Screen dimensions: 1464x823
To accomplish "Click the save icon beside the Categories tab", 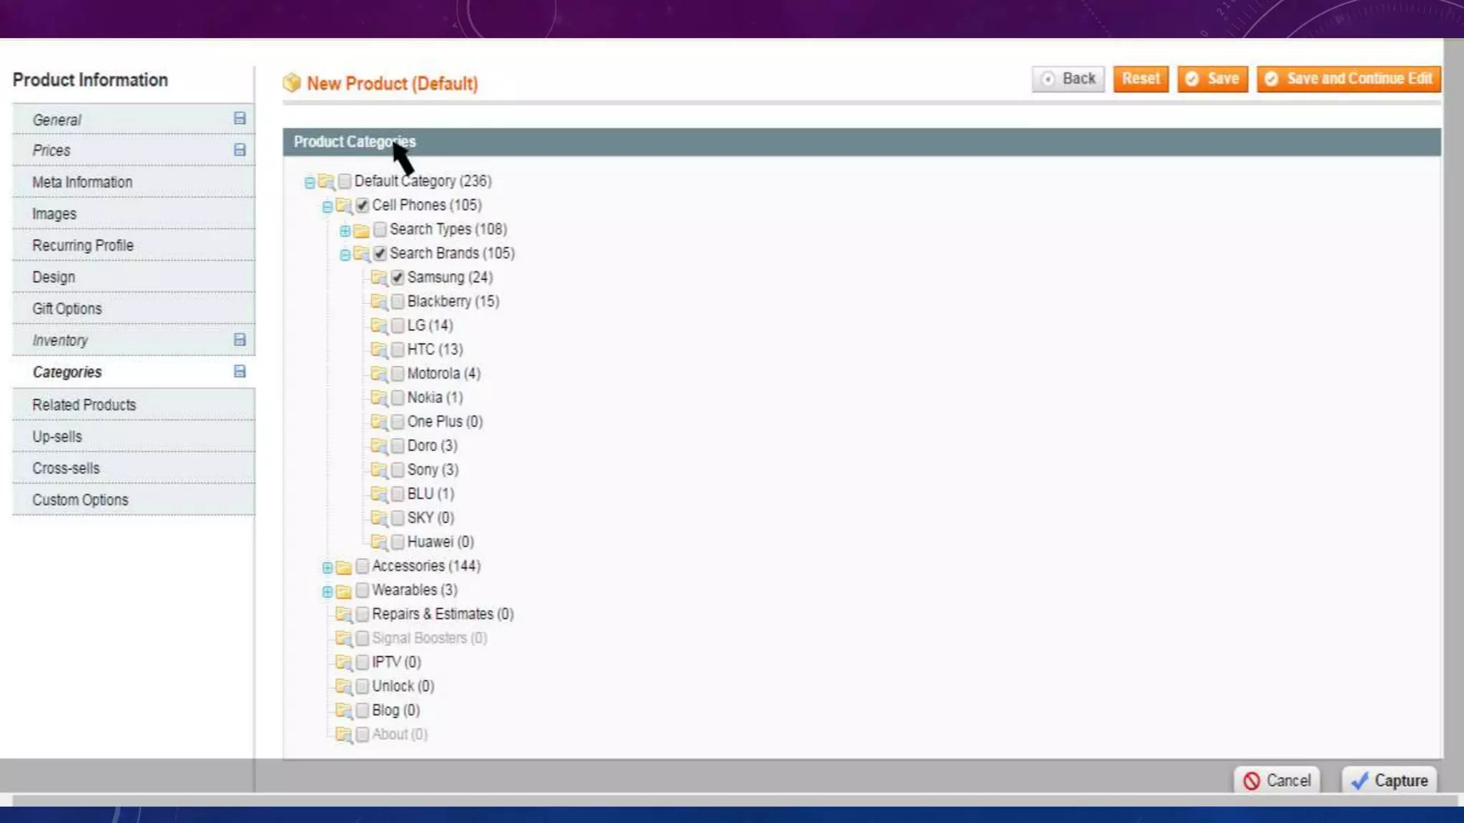I will [x=239, y=371].
